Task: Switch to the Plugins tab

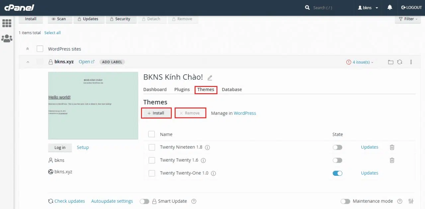Action: pos(182,90)
